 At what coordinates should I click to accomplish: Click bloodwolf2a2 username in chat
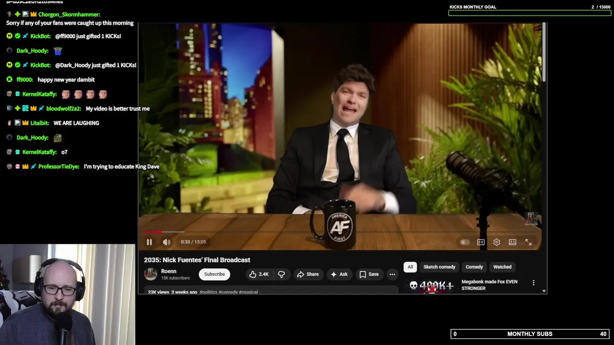coord(64,109)
